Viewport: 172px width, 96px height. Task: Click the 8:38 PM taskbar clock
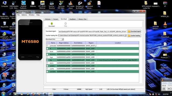[x=166, y=94]
